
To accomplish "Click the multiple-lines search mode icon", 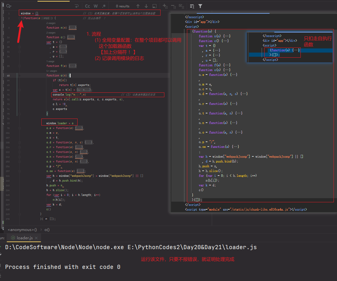I will click(192, 6).
